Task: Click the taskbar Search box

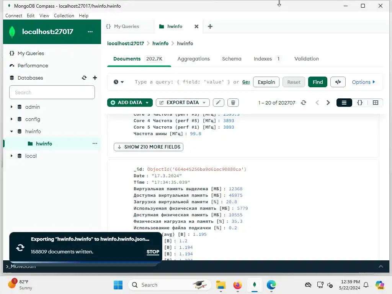Action: (169, 285)
